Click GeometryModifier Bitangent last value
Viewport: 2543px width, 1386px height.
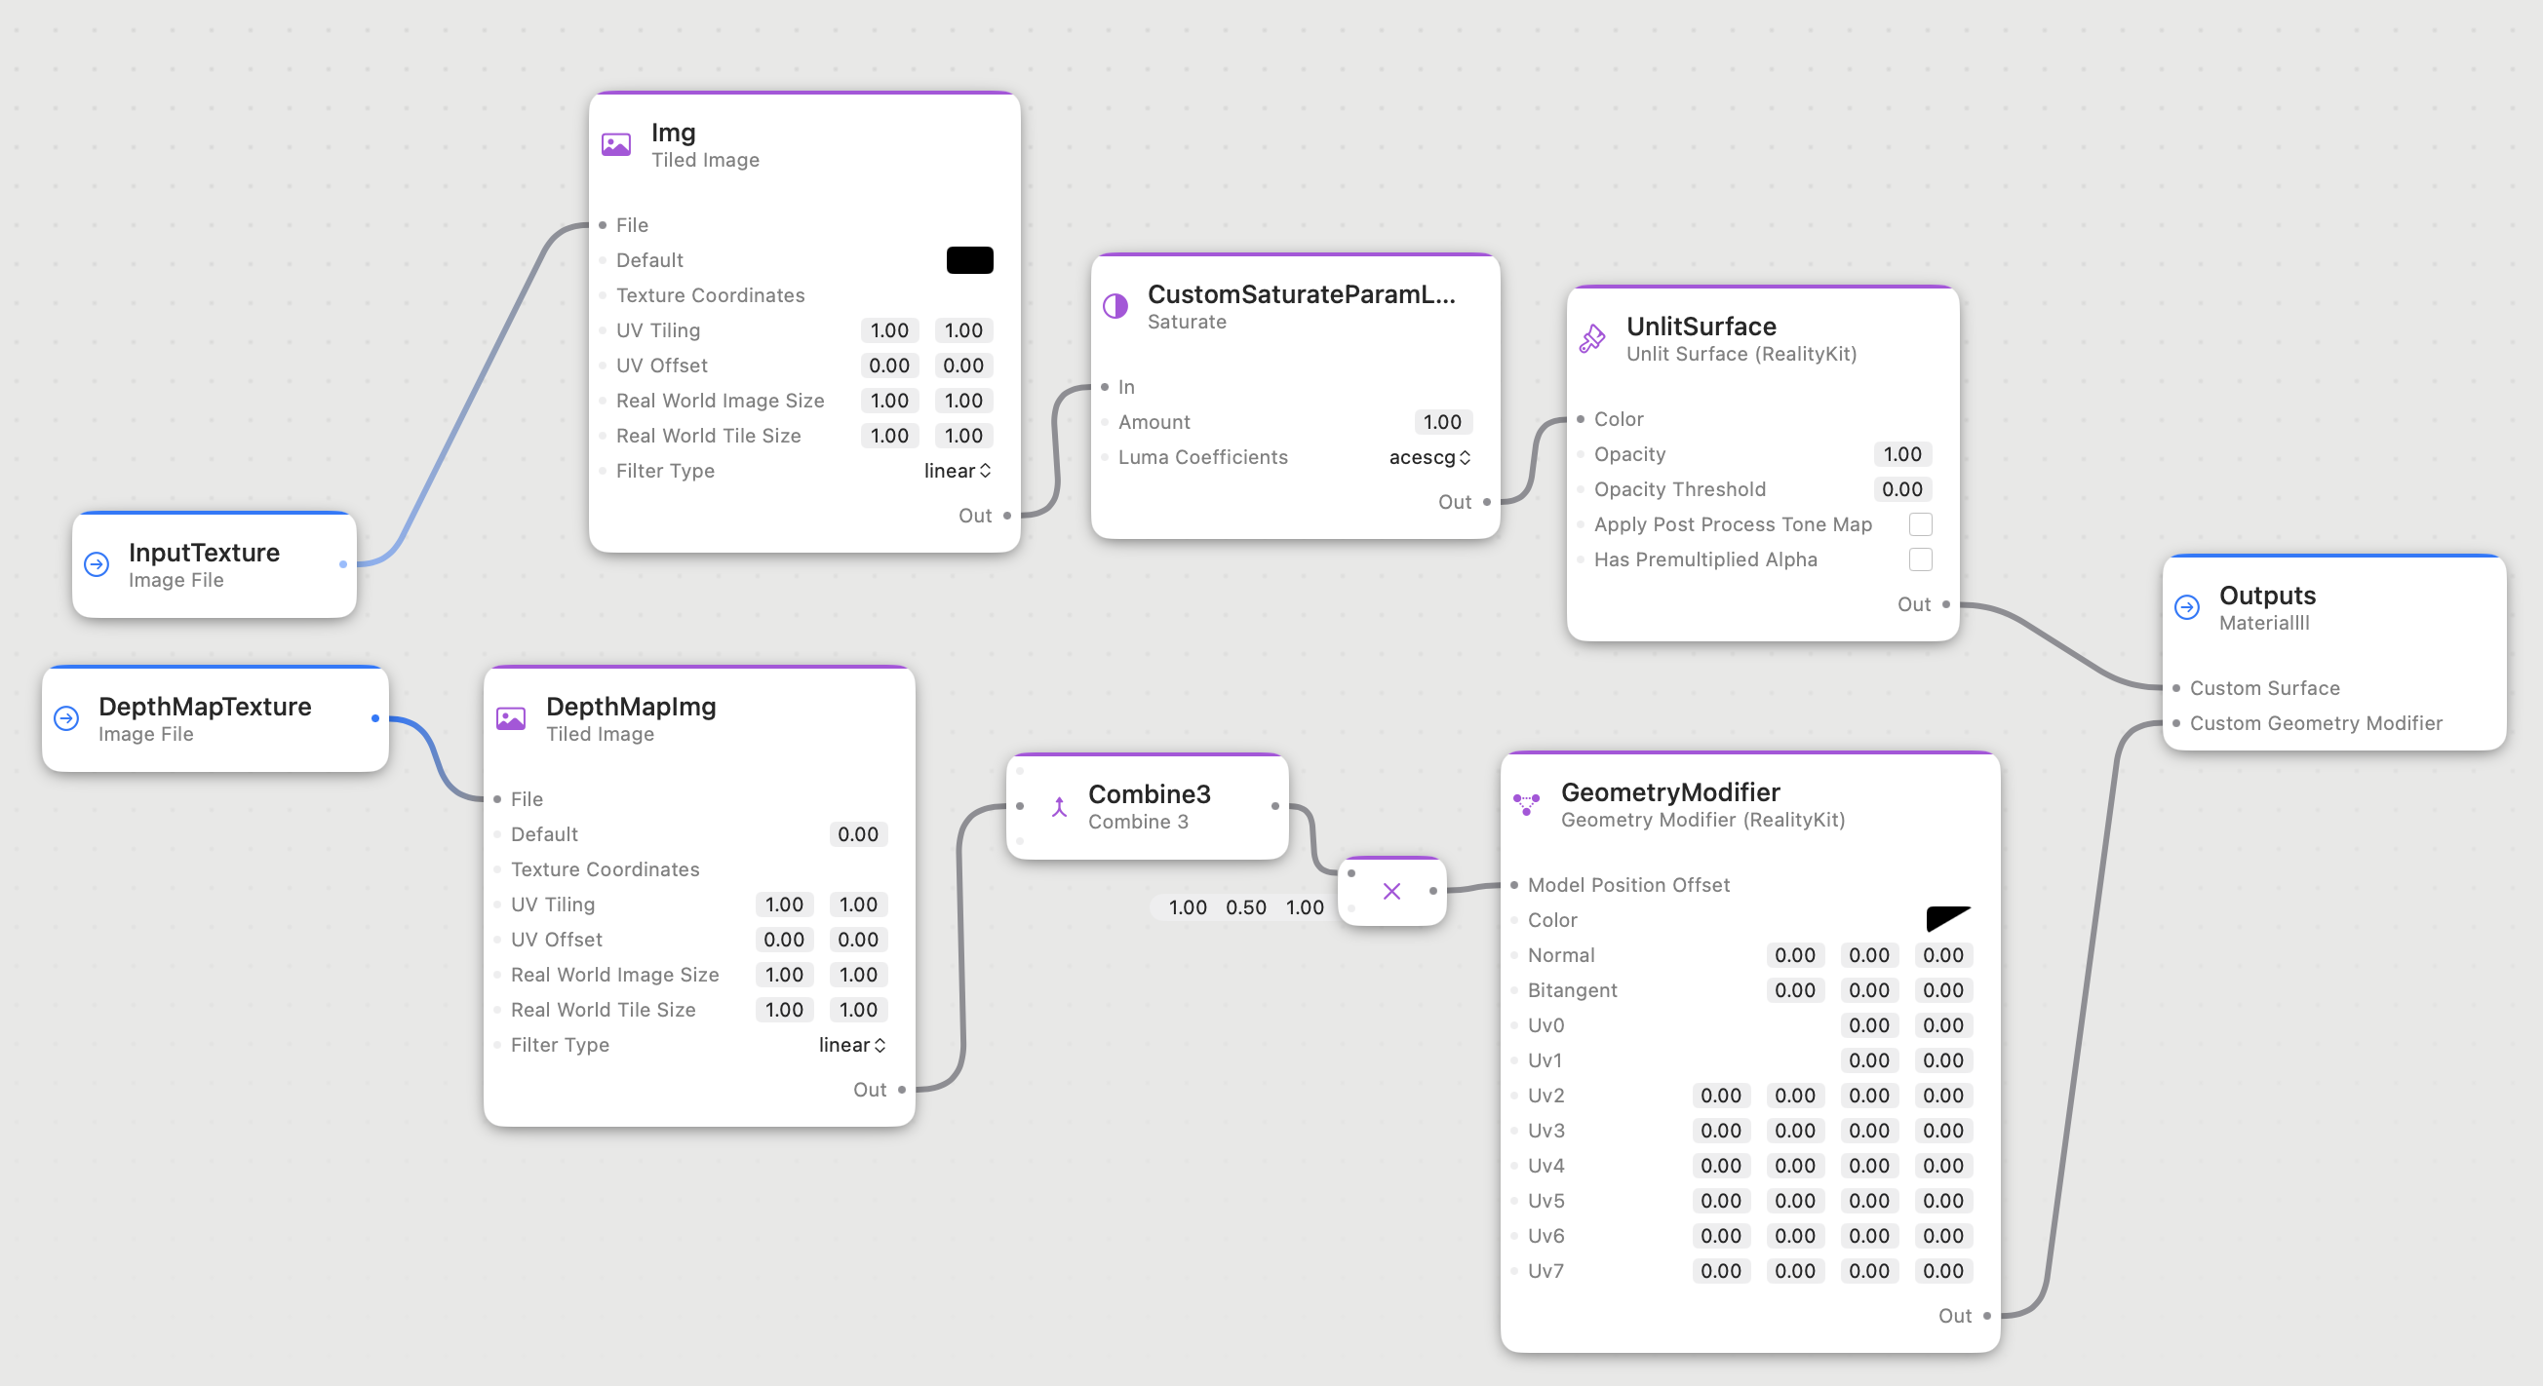(x=1942, y=989)
